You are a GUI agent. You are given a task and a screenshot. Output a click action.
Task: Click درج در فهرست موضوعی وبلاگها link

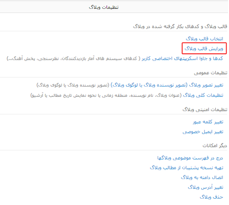(x=190, y=158)
